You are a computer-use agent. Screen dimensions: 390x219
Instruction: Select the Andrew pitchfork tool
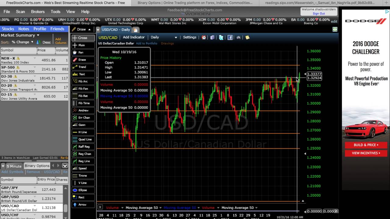83,110
